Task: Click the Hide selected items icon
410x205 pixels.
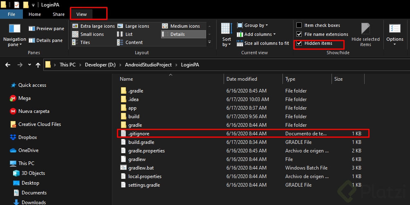Action: coord(365,29)
